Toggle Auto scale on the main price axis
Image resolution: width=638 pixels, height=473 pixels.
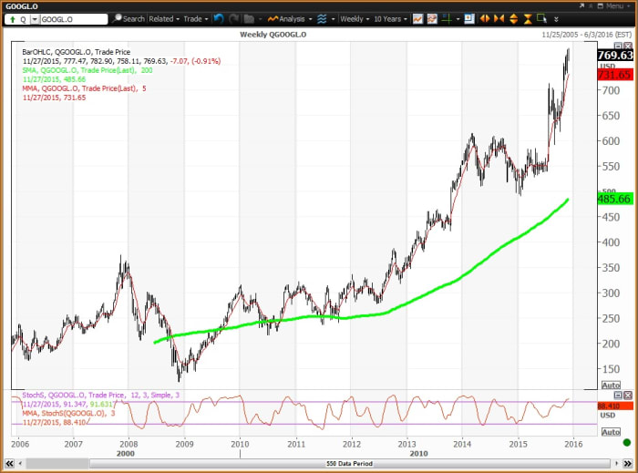610,386
